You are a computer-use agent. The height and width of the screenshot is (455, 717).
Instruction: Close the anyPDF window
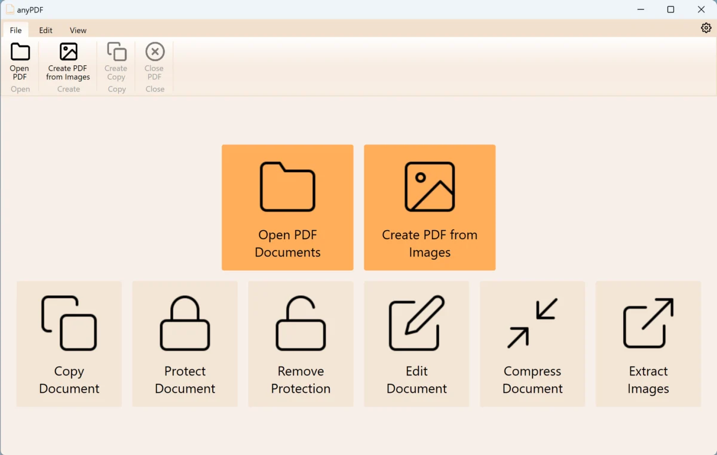pyautogui.click(x=701, y=10)
